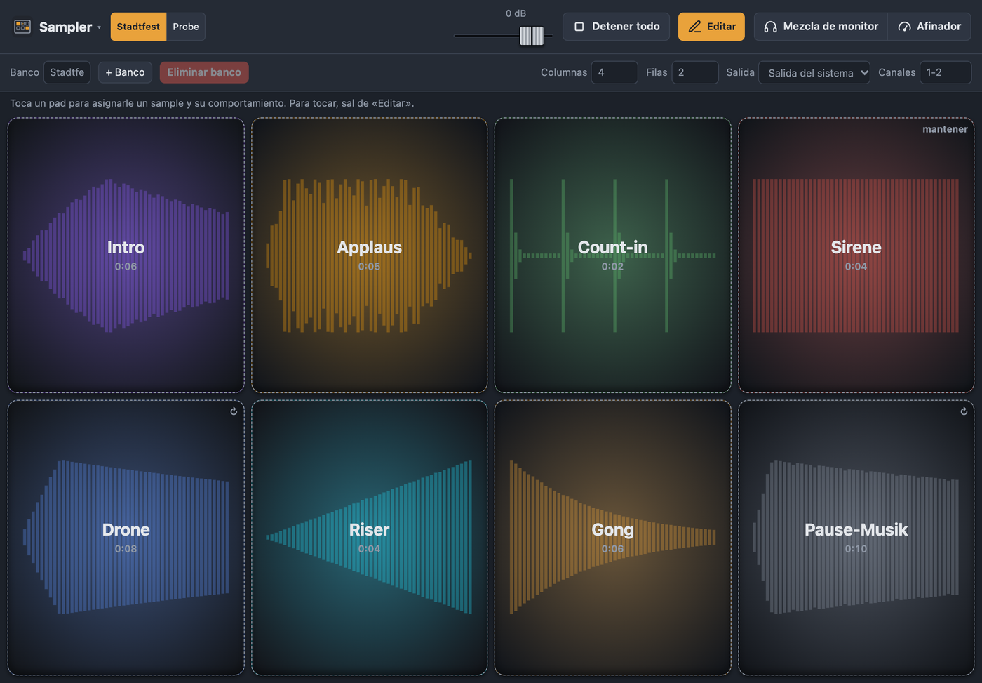Switch to the Probe bank tab
Image resolution: width=982 pixels, height=683 pixels.
pos(186,27)
